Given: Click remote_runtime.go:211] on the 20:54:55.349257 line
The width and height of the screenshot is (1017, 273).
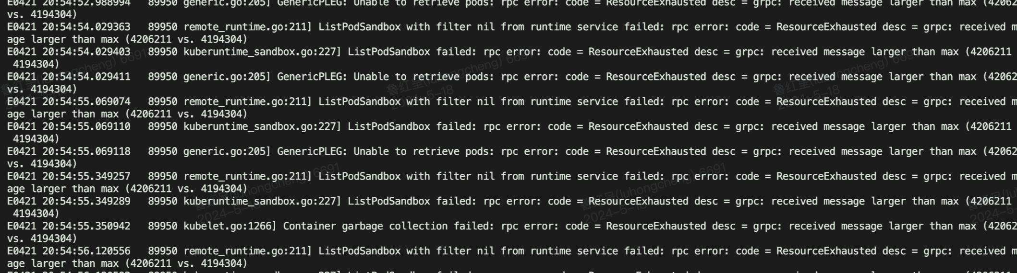Looking at the screenshot, I should (248, 176).
